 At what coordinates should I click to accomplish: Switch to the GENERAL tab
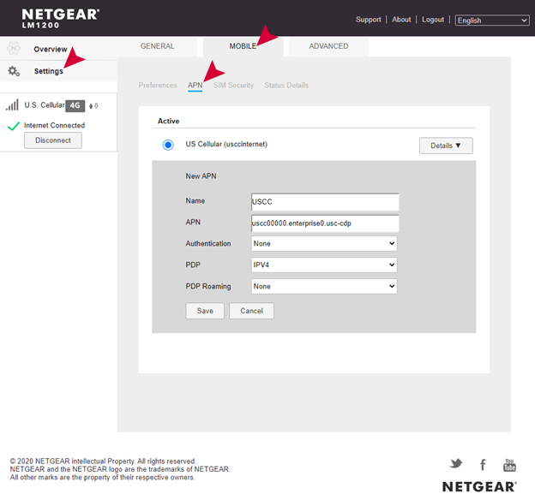[x=157, y=46]
